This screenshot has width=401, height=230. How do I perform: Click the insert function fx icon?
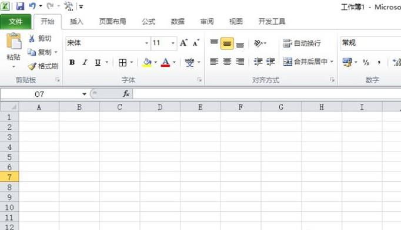[126, 94]
